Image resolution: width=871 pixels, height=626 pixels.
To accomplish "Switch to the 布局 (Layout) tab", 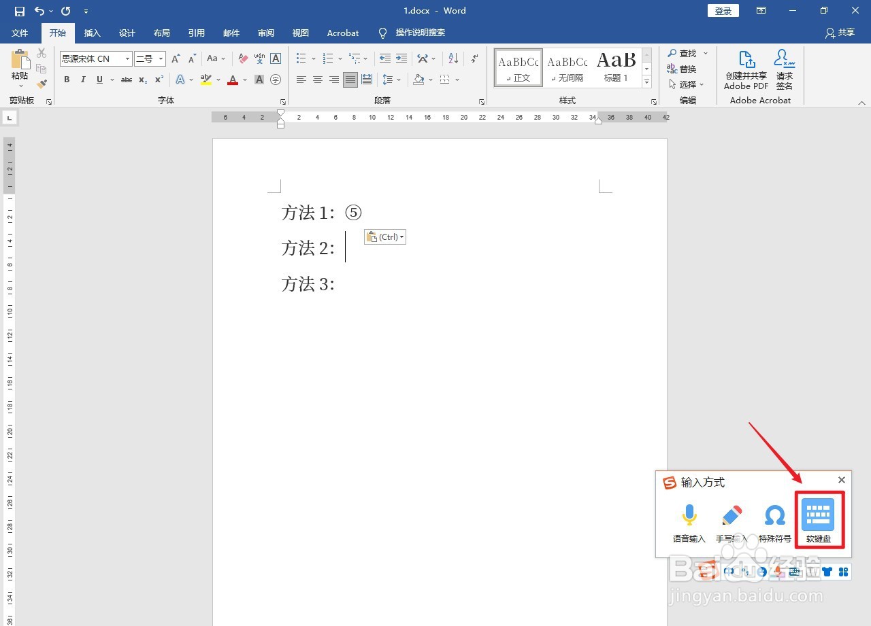I will pos(161,33).
